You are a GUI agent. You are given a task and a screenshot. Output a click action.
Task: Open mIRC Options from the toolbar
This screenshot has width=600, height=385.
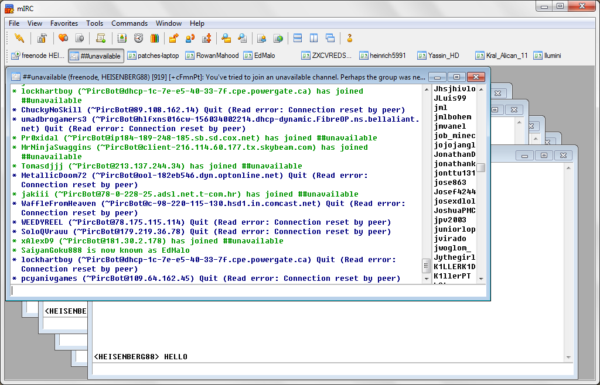[42, 39]
